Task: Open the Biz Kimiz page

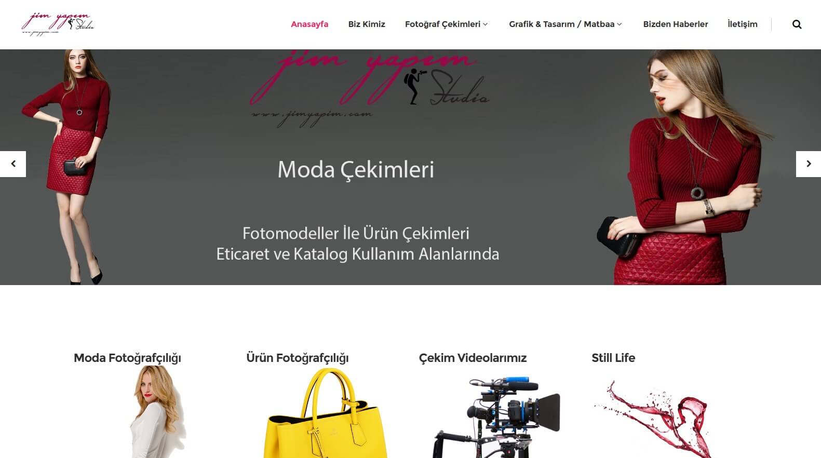Action: click(x=367, y=24)
